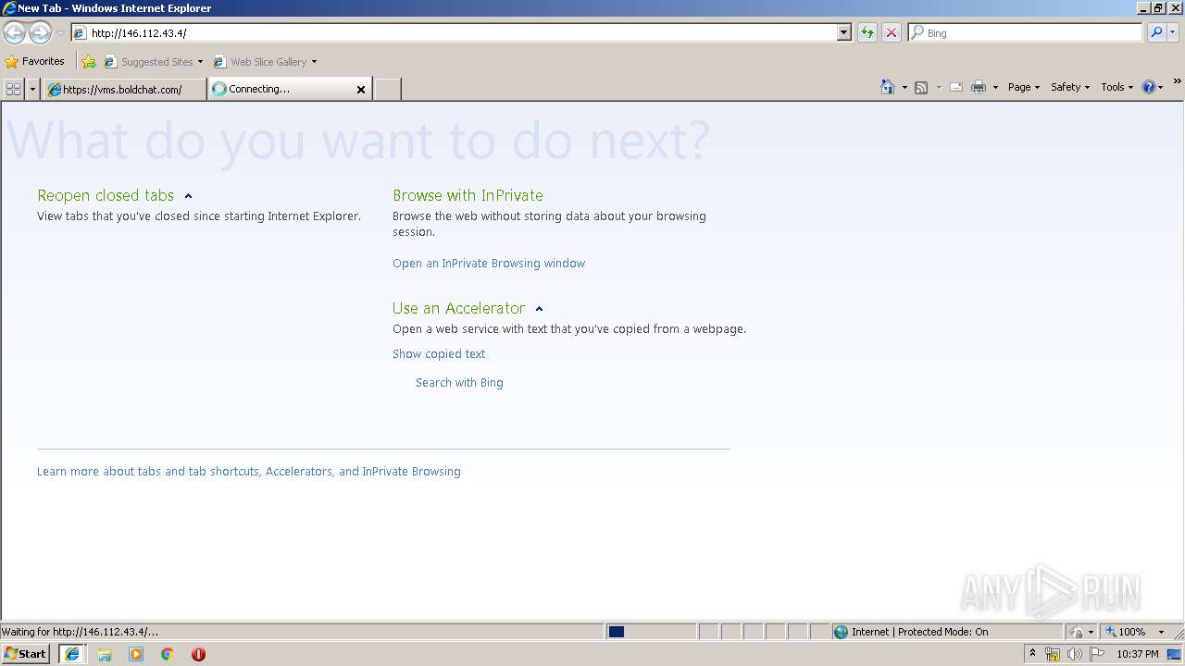The width and height of the screenshot is (1185, 666).
Task: Show more command bar items chevron
Action: pyautogui.click(x=1178, y=81)
